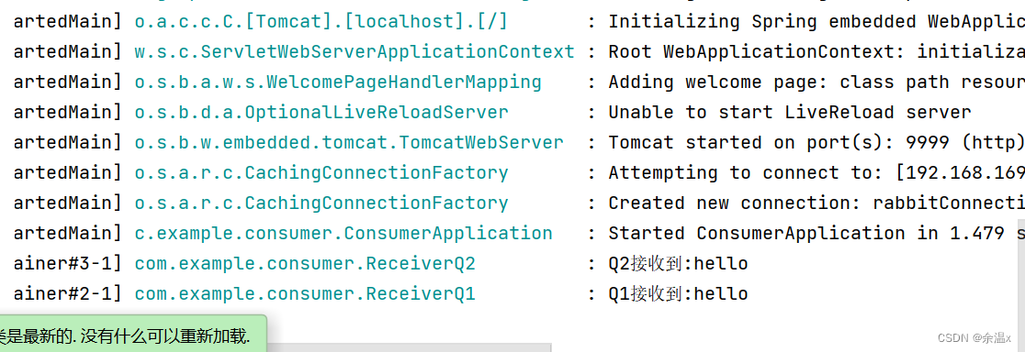Click the com.example.consumer.ReceiverQ2 logger name

(305, 263)
